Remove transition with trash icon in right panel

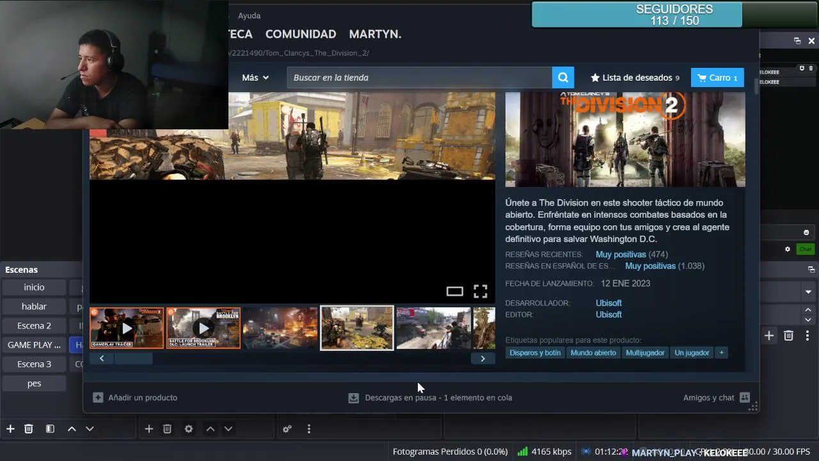(x=788, y=336)
